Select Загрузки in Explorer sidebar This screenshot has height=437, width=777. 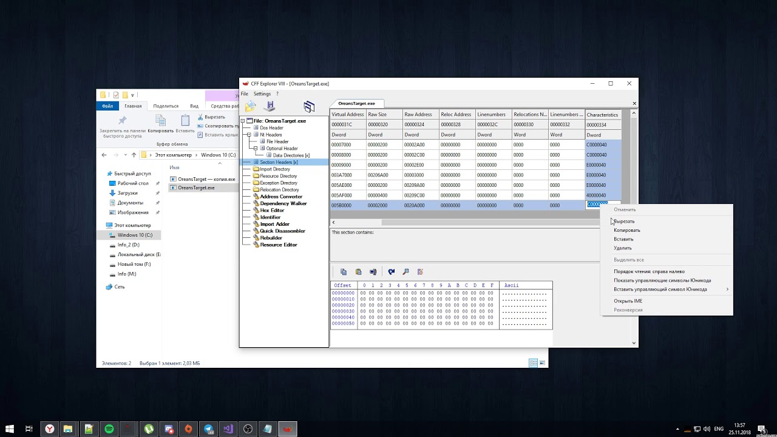tap(127, 193)
